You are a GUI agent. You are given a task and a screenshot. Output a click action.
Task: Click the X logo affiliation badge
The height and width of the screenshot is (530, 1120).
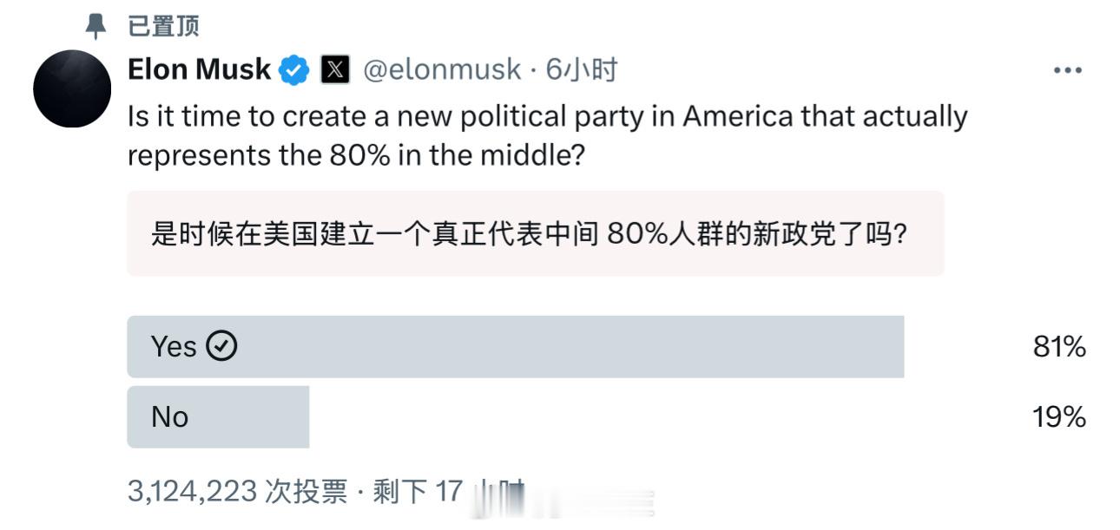(x=335, y=69)
